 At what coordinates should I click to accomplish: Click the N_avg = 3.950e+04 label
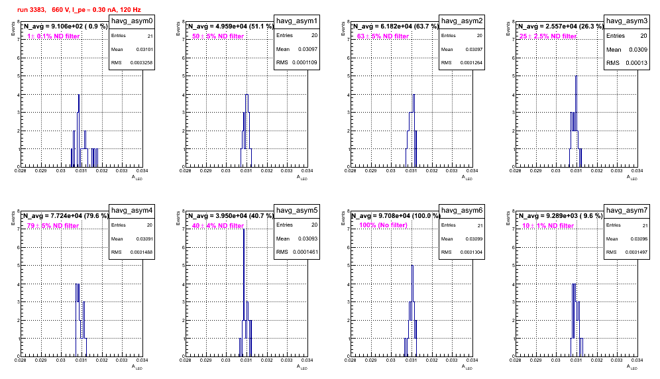click(231, 215)
